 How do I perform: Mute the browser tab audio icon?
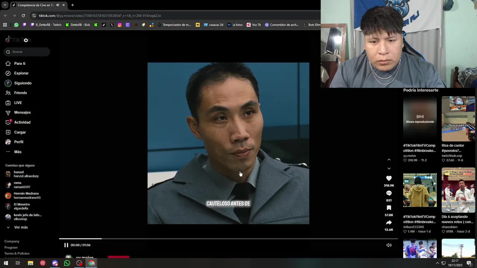57,5
